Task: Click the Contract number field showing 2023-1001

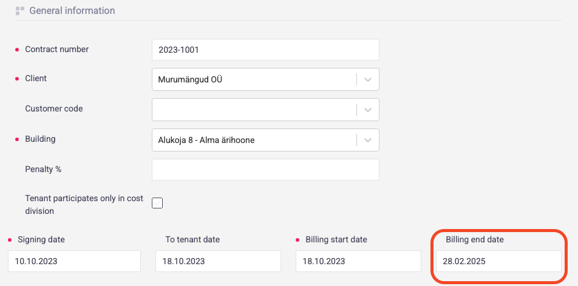Action: pos(265,50)
